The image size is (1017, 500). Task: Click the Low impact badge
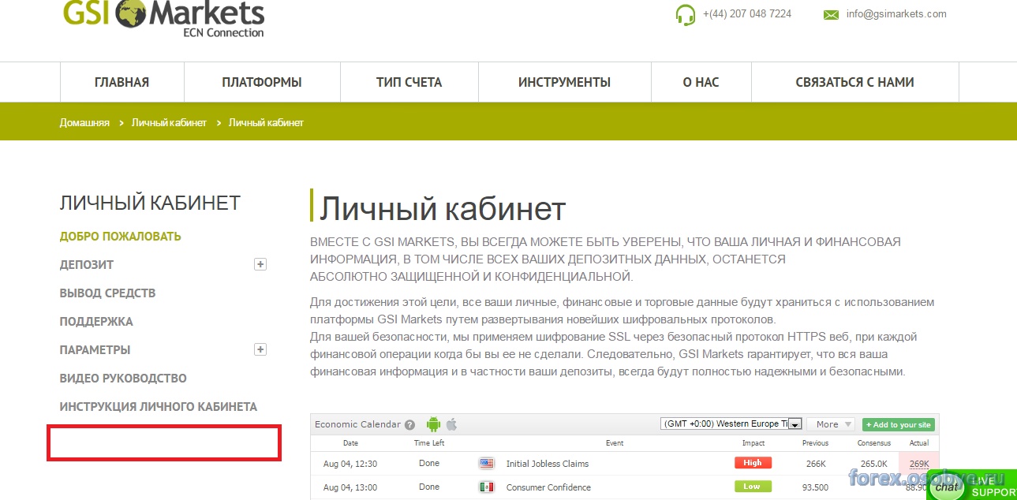753,486
